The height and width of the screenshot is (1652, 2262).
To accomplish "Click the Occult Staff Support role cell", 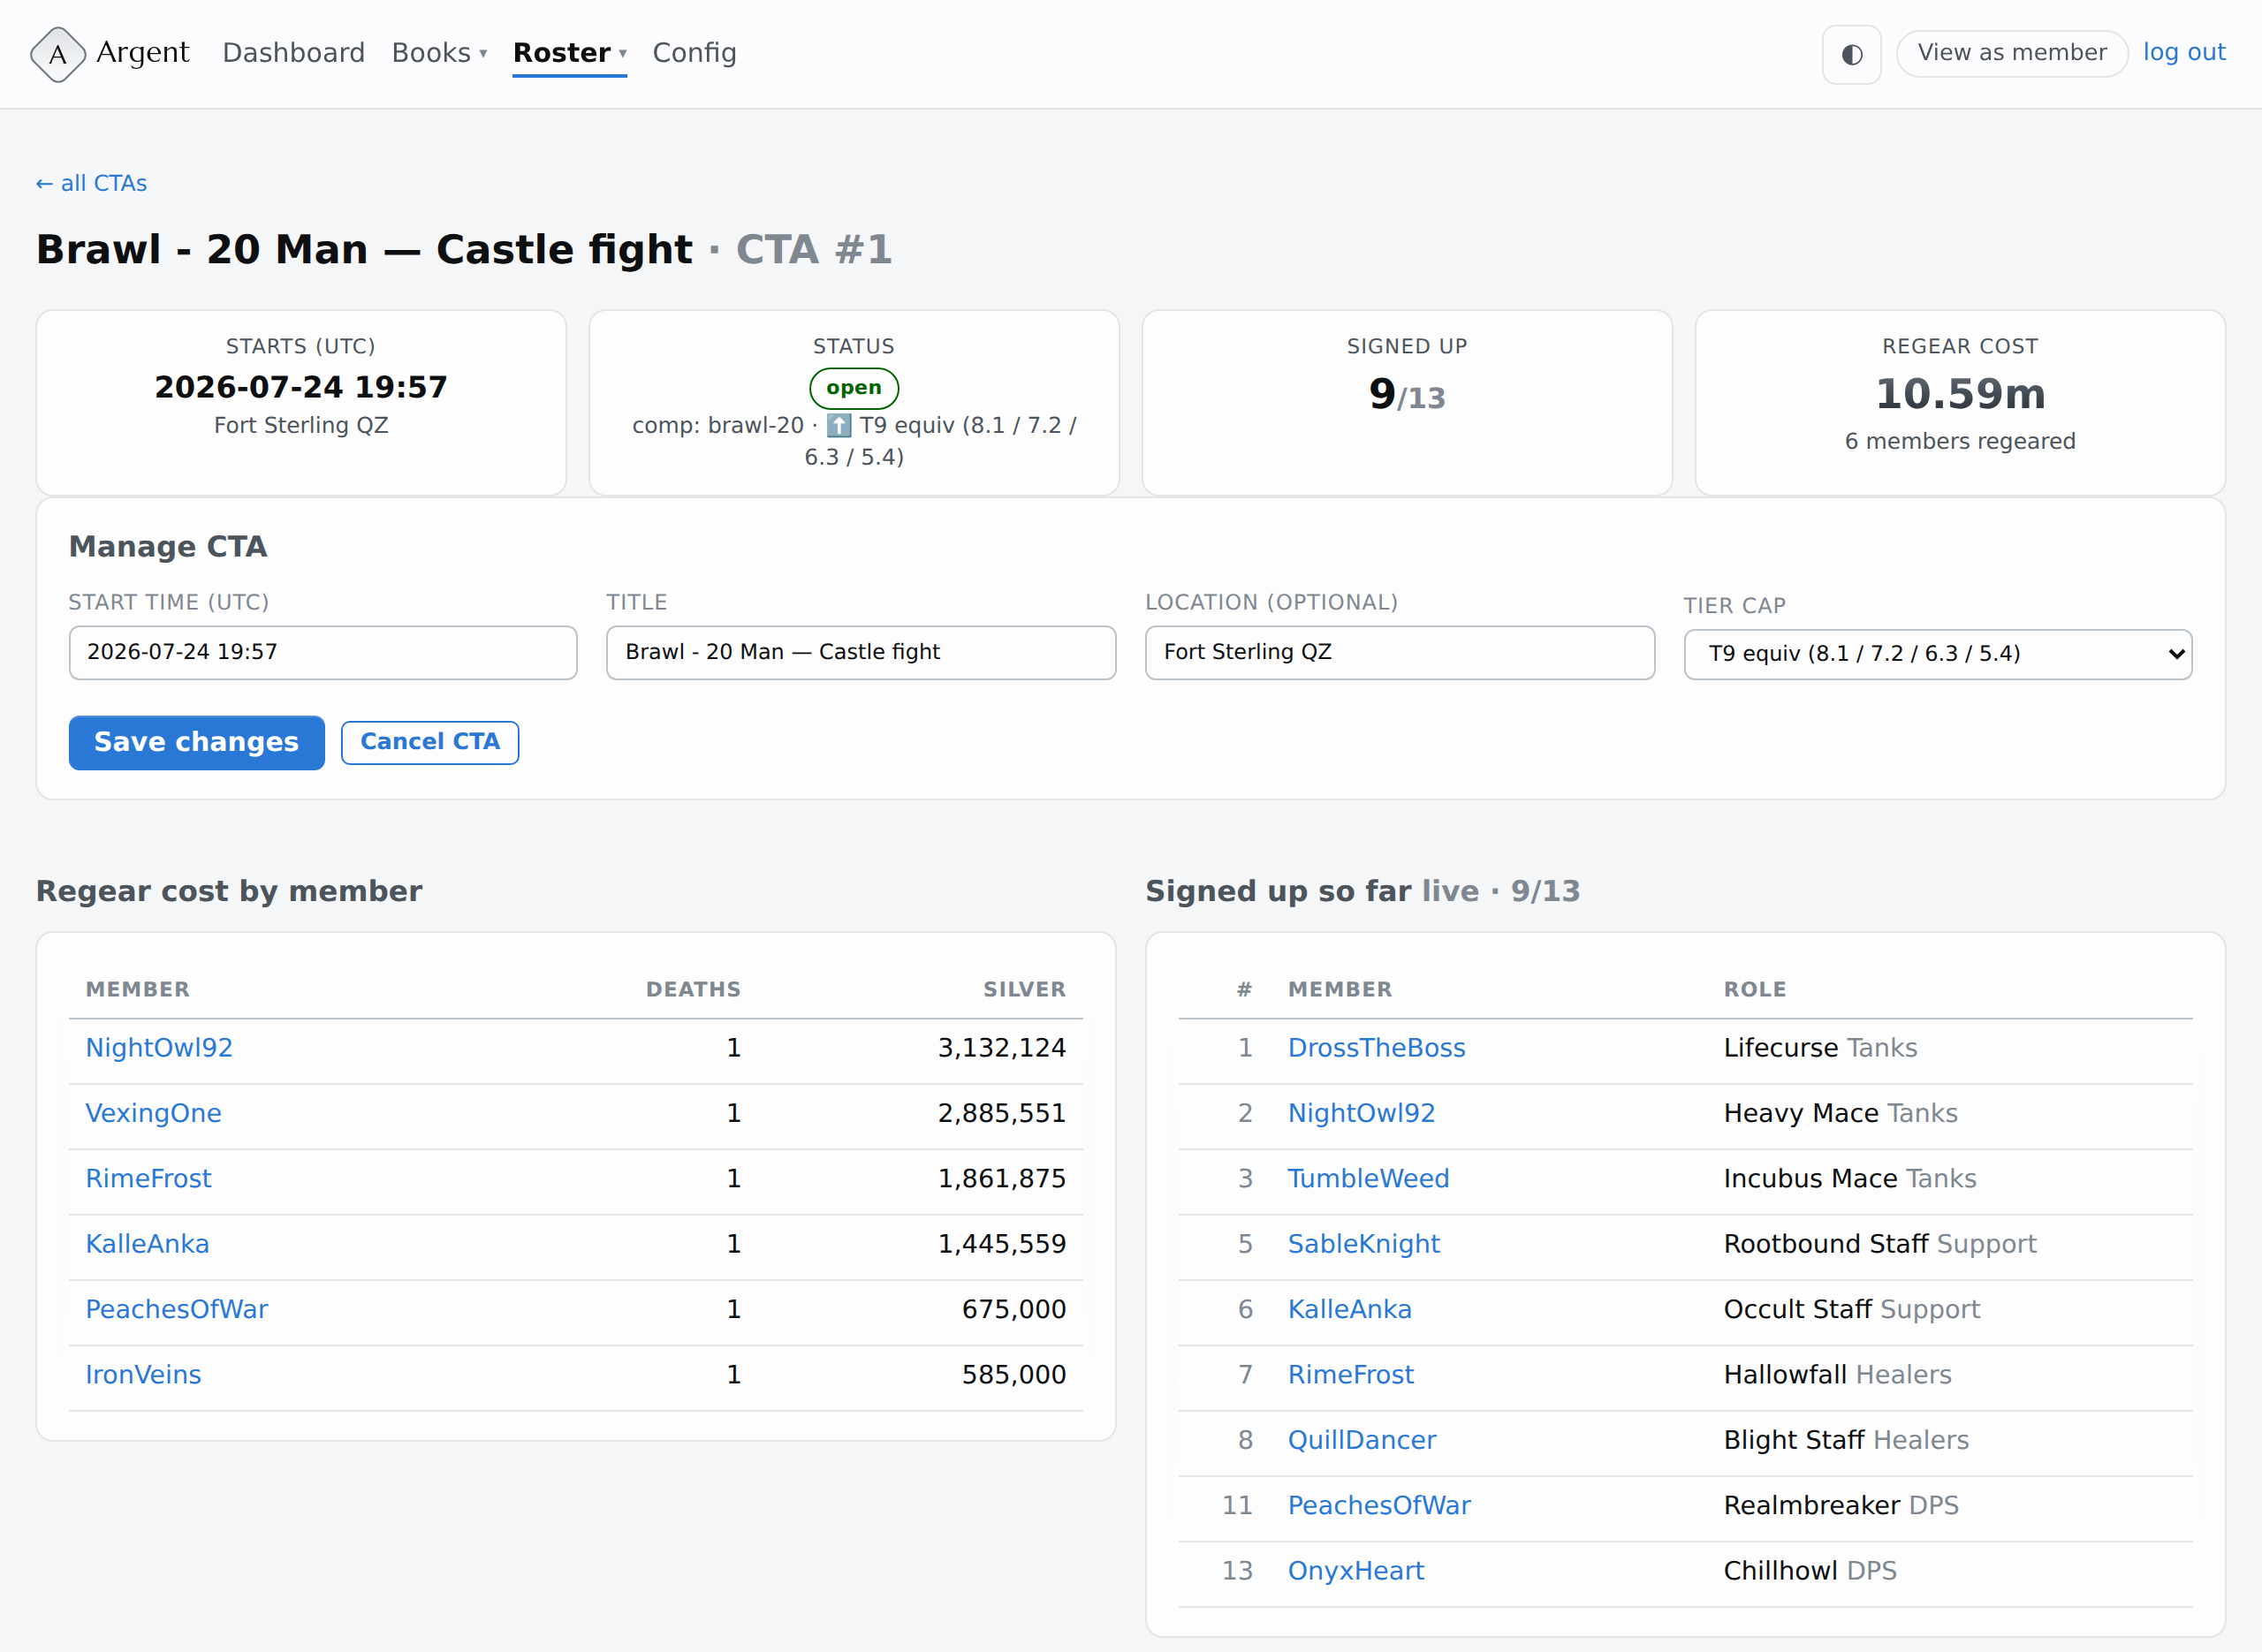I will tap(1851, 1309).
